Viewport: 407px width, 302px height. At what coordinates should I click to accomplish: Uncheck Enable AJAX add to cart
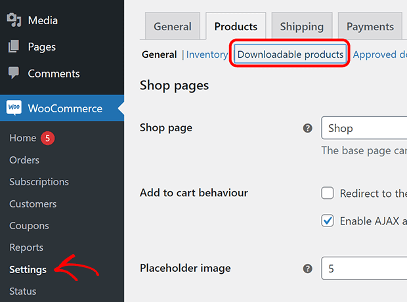(x=328, y=221)
